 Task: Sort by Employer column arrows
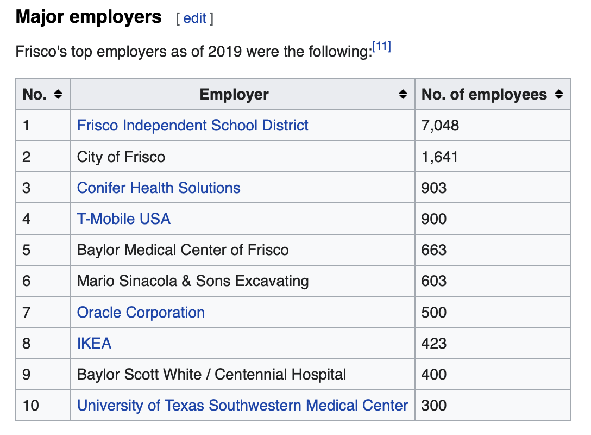click(x=403, y=94)
